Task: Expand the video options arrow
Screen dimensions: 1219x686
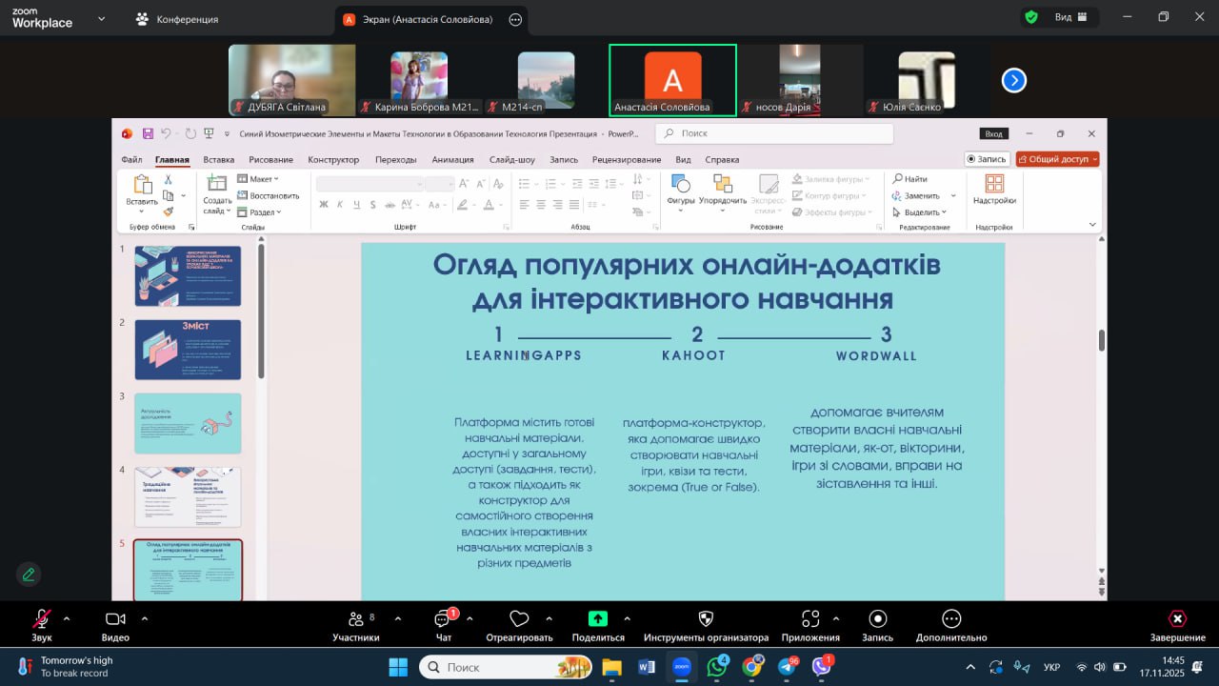Action: [x=145, y=618]
